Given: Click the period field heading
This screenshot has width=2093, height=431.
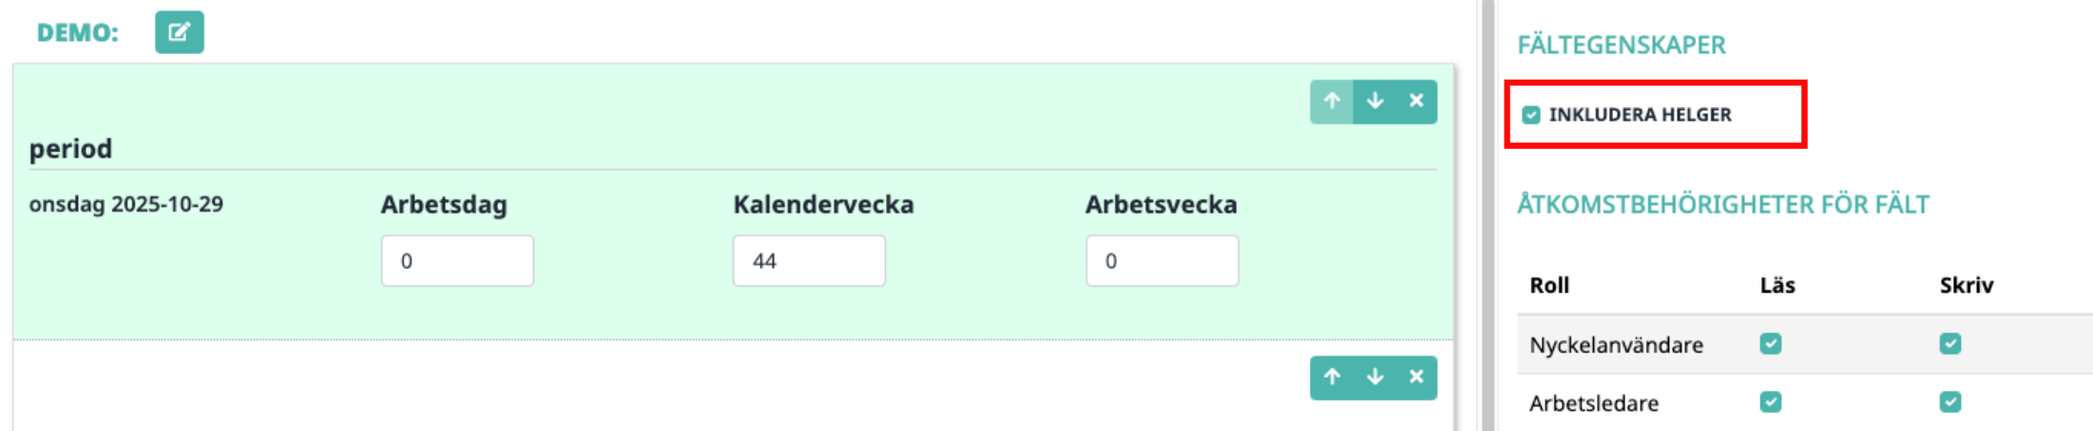Looking at the screenshot, I should click(x=70, y=149).
